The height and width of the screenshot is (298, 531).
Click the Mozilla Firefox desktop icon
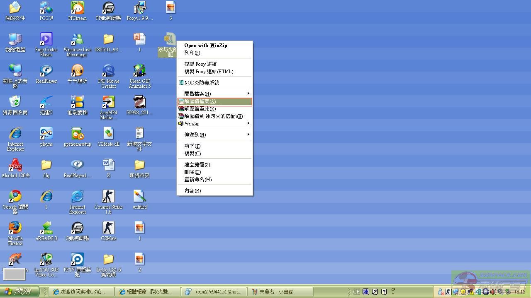pos(15,228)
